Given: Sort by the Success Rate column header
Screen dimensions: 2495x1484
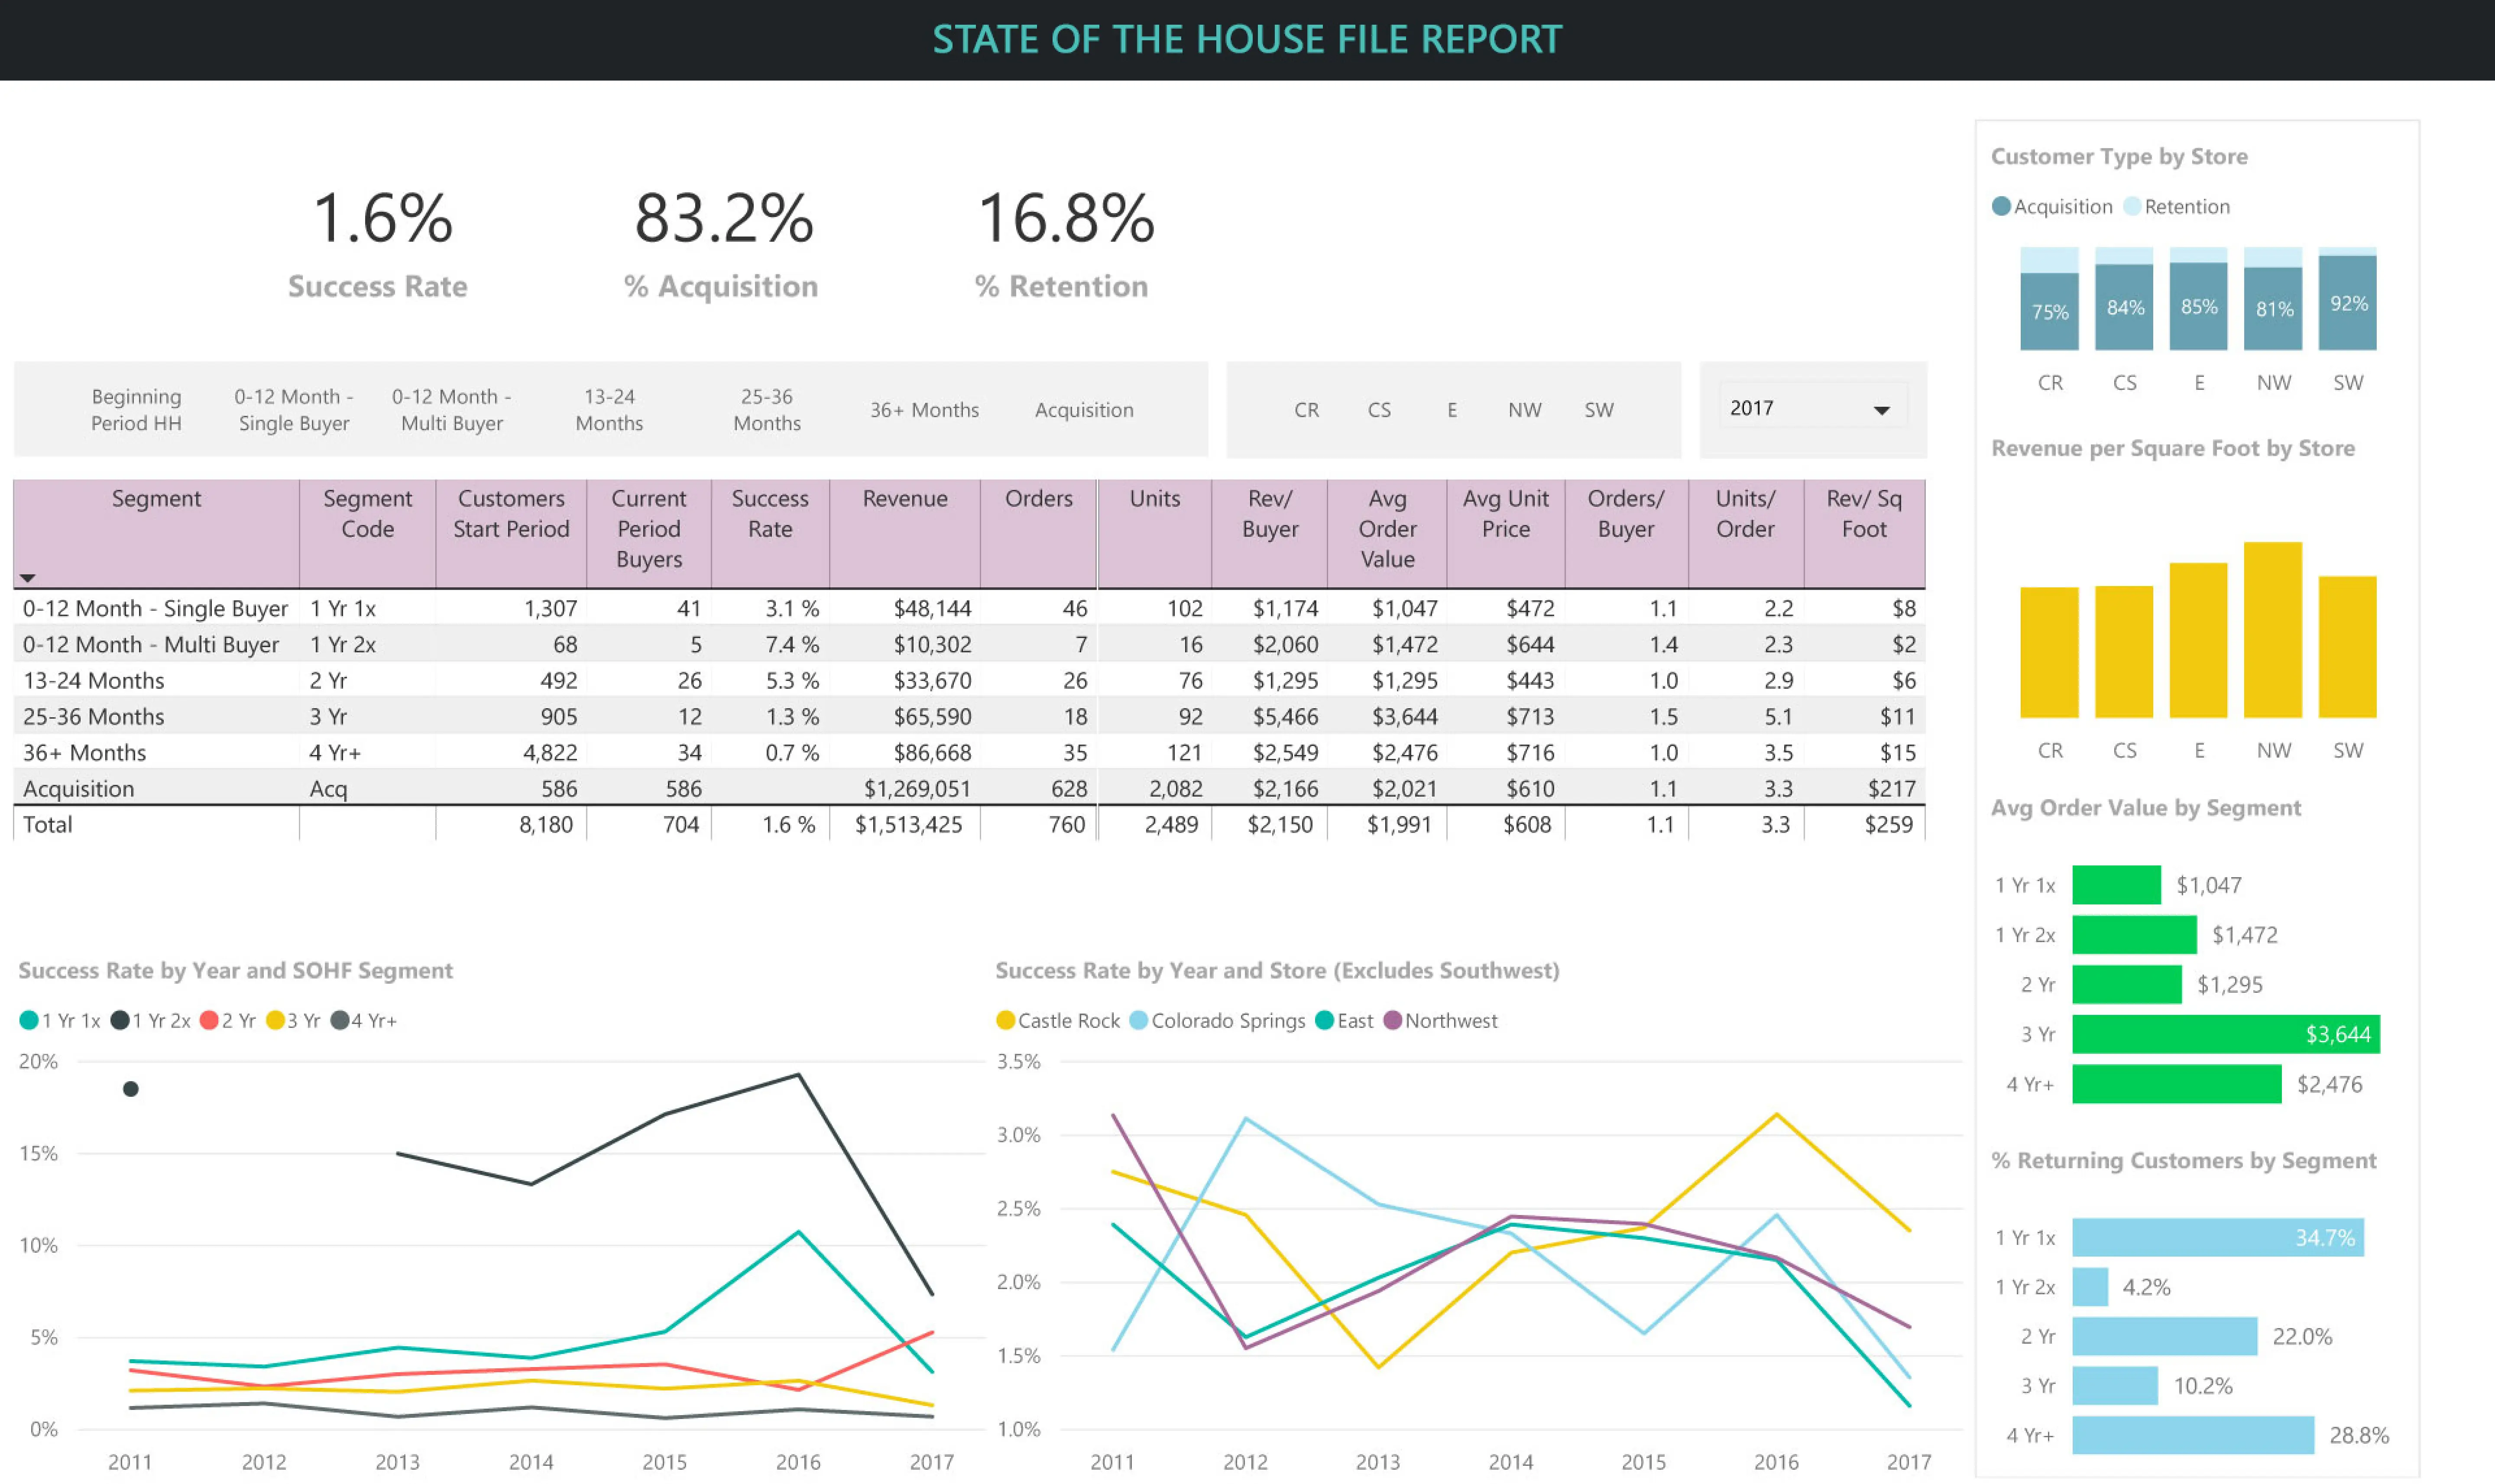Looking at the screenshot, I should [x=770, y=533].
